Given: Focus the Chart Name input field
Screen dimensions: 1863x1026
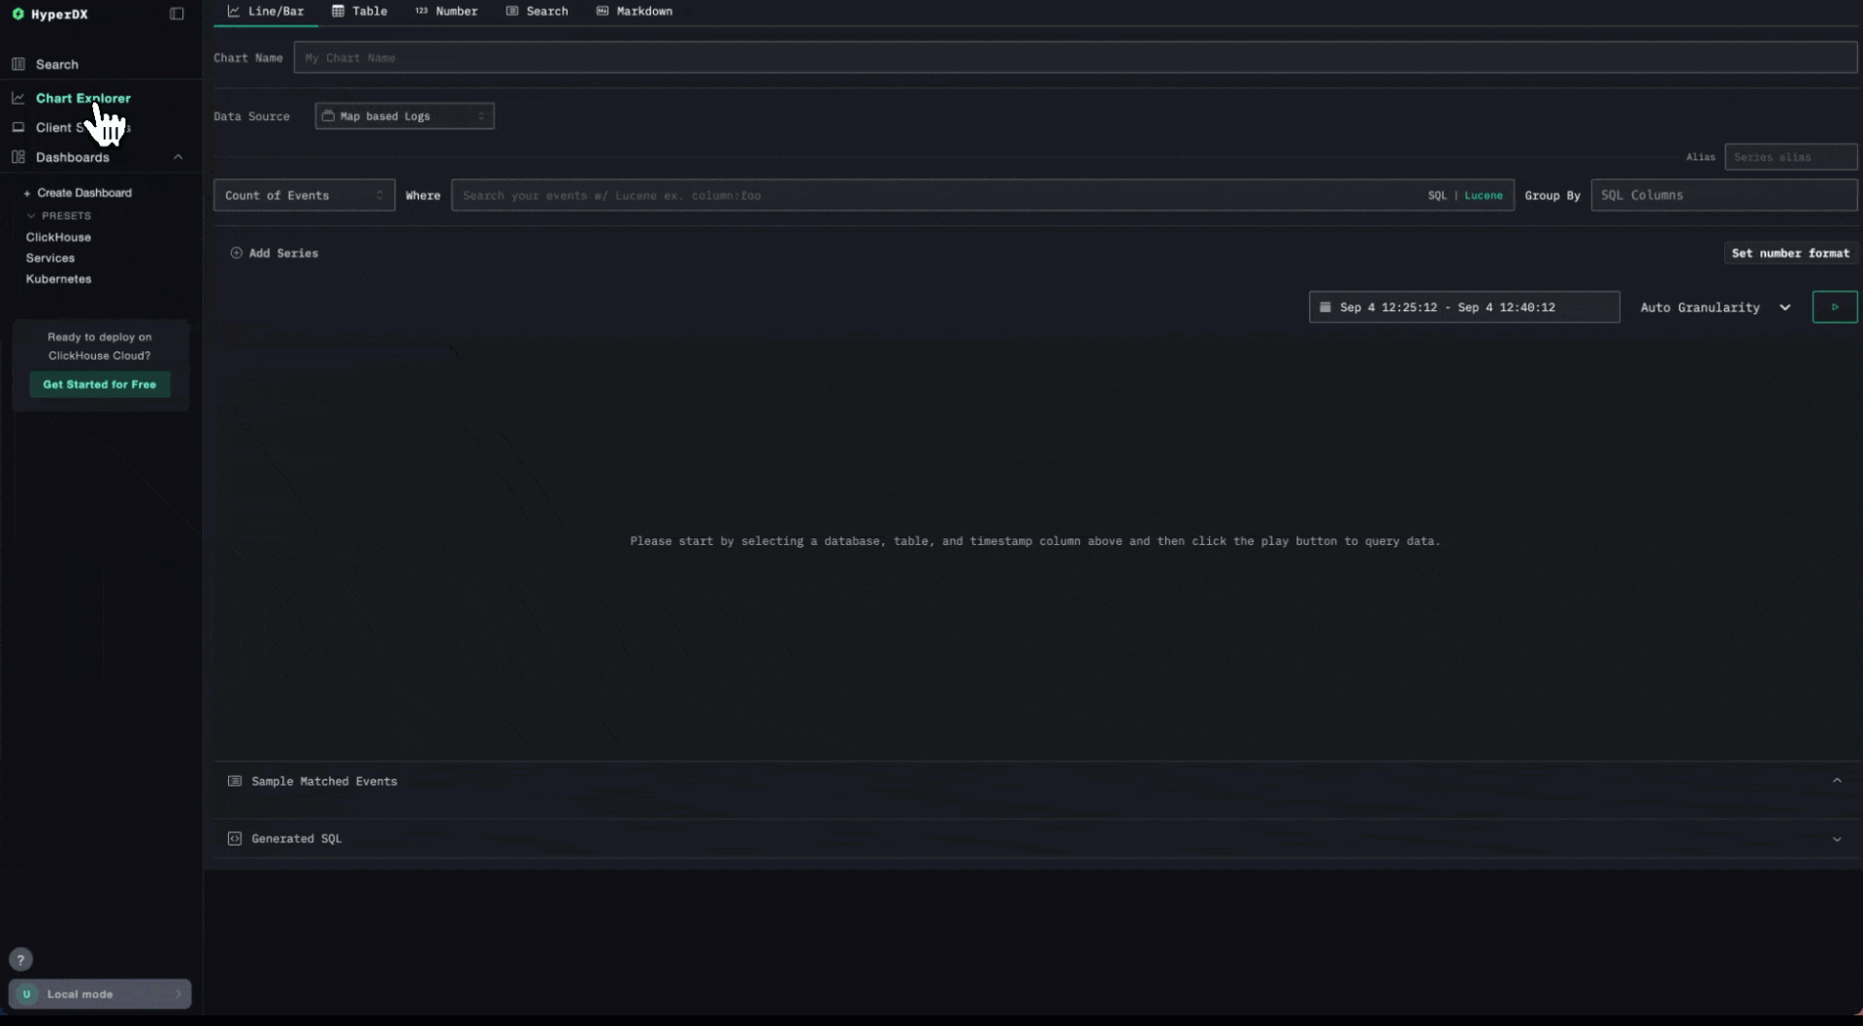Looking at the screenshot, I should 1074,58.
